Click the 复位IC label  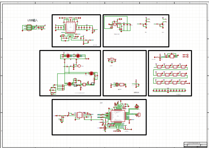[119, 89]
